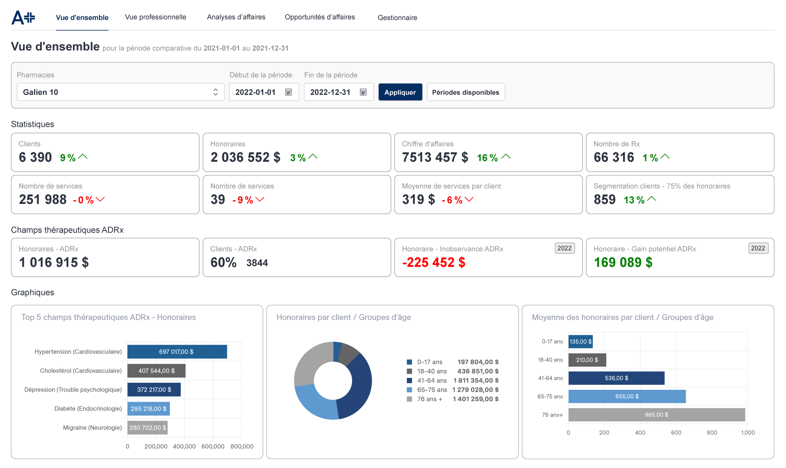Open the Analyses d'affaires tab

pyautogui.click(x=236, y=17)
